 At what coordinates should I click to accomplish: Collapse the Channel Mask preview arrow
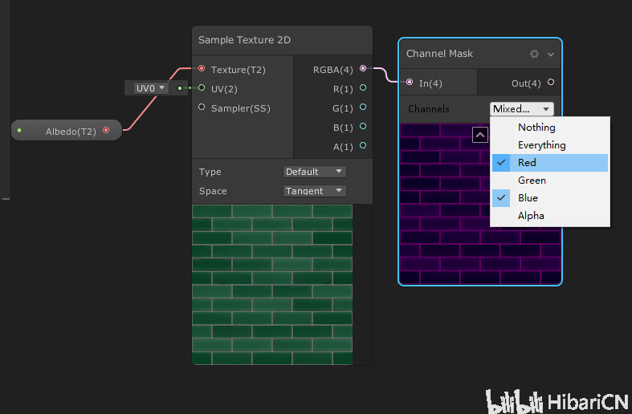point(480,135)
